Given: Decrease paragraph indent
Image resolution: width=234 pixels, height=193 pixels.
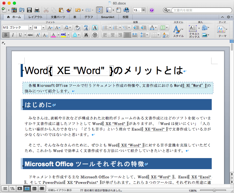Looking at the screenshot, I should 136,28.
